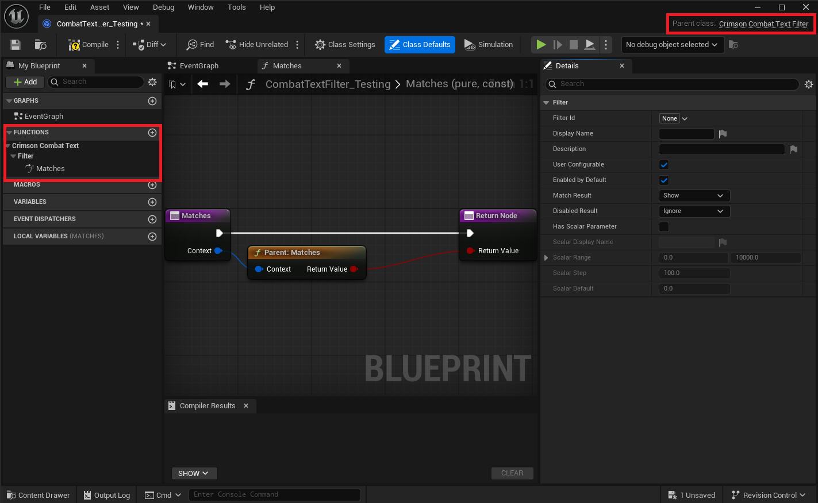Screen dimensions: 818x503
Task: Uncheck the Enabled by Default checkbox
Action: click(664, 180)
